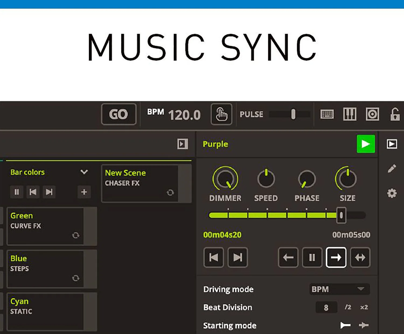Toggle loop icon on New Scene
404x334 pixels.
(x=170, y=192)
